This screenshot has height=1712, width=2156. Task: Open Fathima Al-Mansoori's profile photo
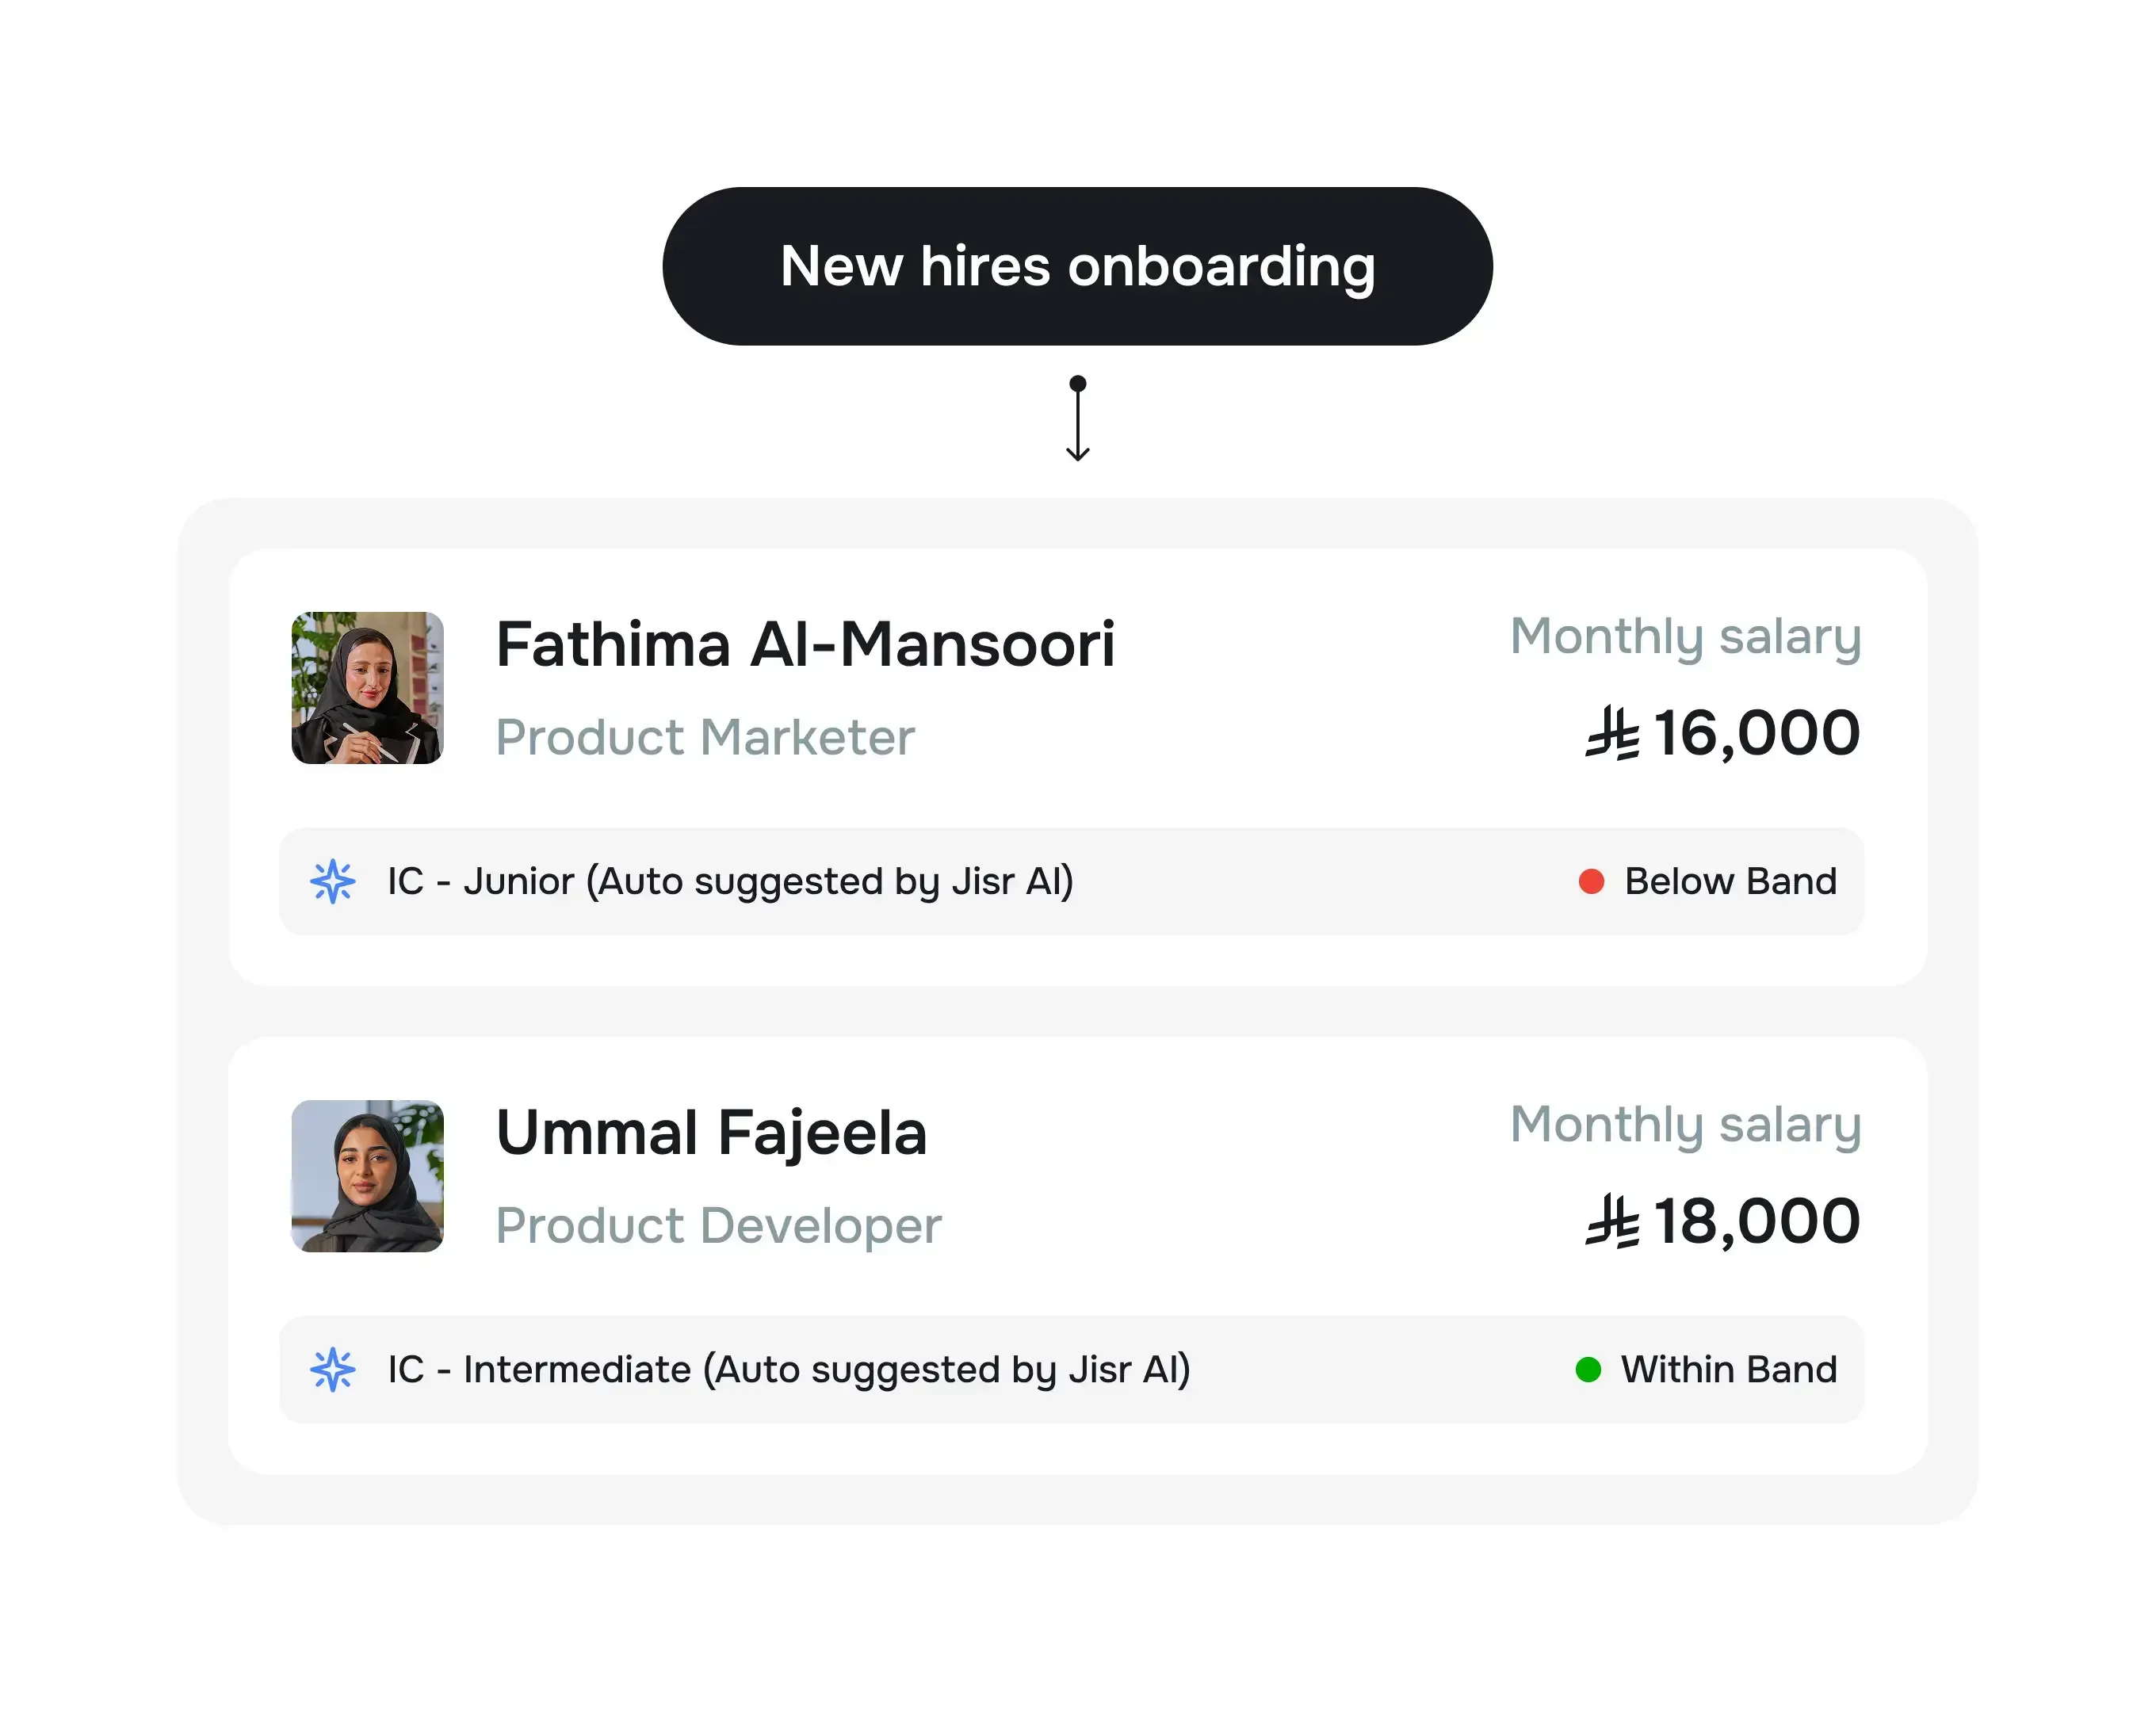[x=367, y=688]
